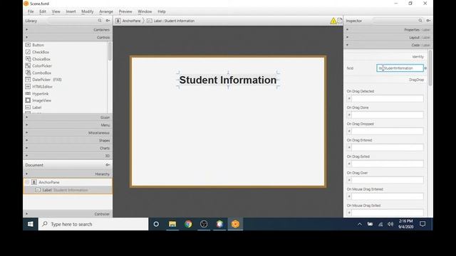Click the document icon beside the warning

click(340, 21)
